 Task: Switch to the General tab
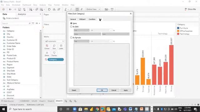click(73, 19)
